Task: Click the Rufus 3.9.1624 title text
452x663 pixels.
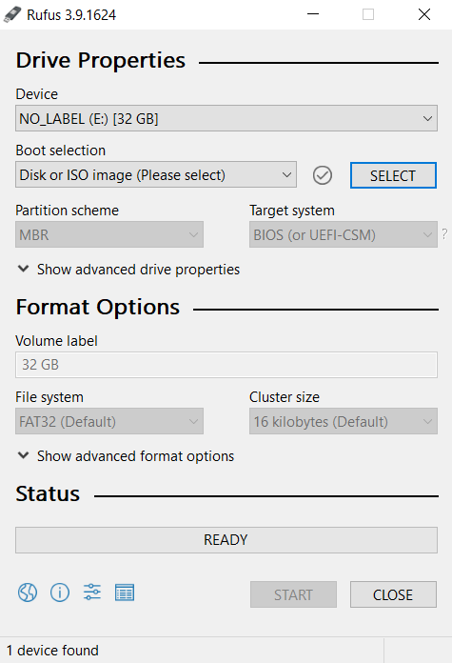Action: [71, 15]
